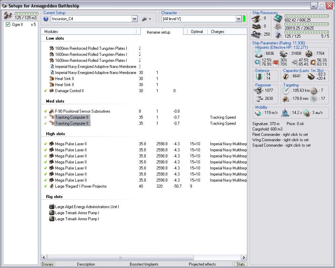The height and width of the screenshot is (268, 335).
Task: Click the align time icon beside 14.2 s
Action: pos(285,113)
